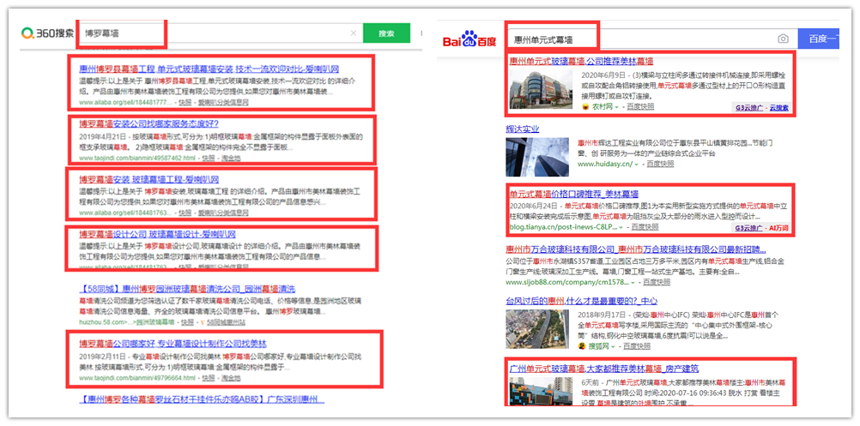Click 百度快照 beside 农村网
This screenshot has height=426, width=860.
640,107
